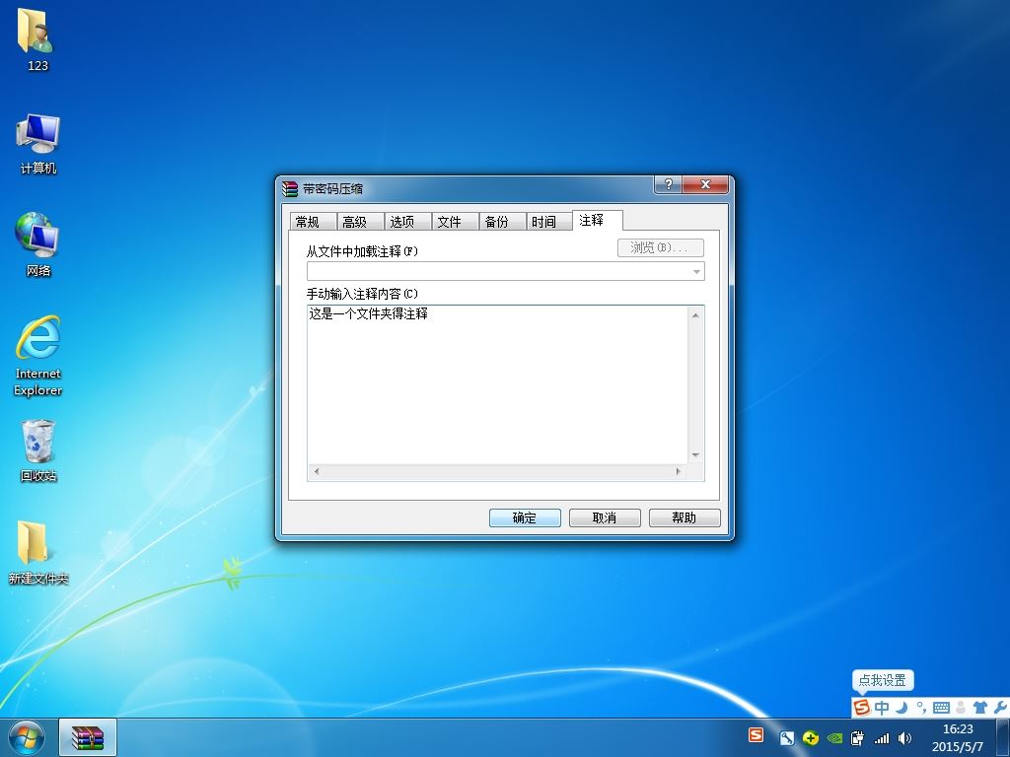Click the ? help button in title bar
Screen dimensions: 1010x757
click(668, 184)
